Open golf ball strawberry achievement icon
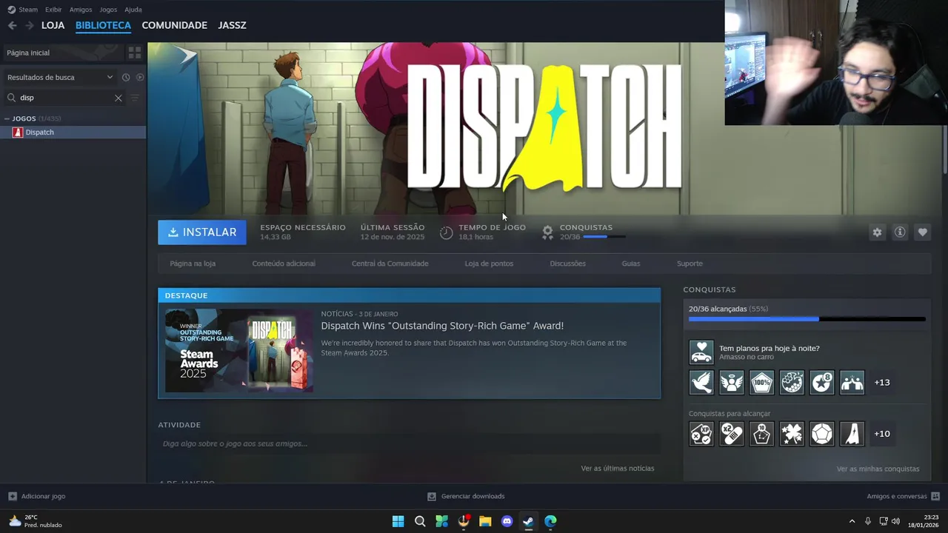948x533 pixels. tap(792, 383)
